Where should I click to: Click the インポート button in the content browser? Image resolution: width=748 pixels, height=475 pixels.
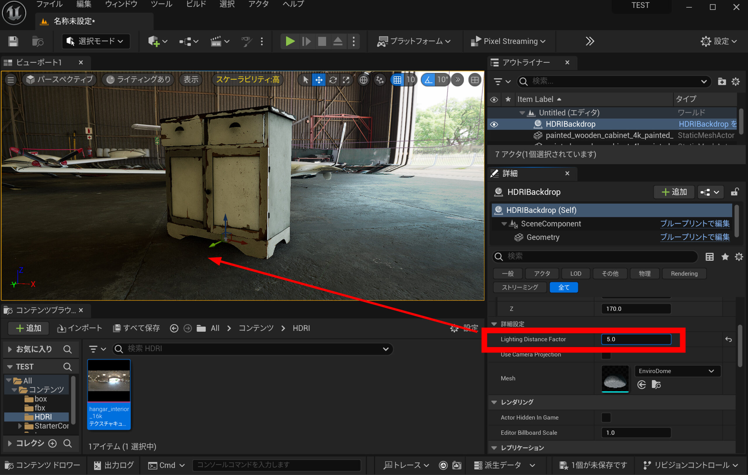[x=80, y=328]
